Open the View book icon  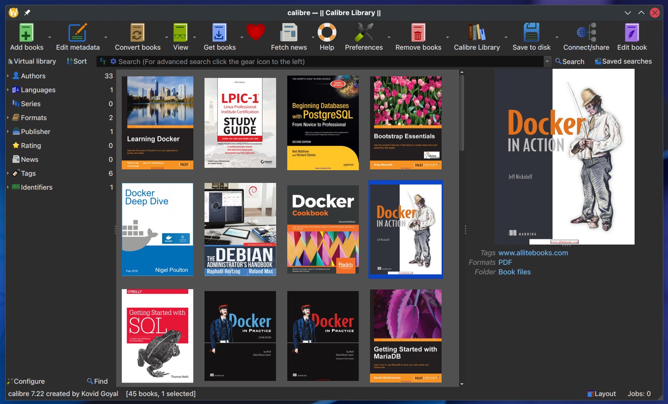coord(180,33)
